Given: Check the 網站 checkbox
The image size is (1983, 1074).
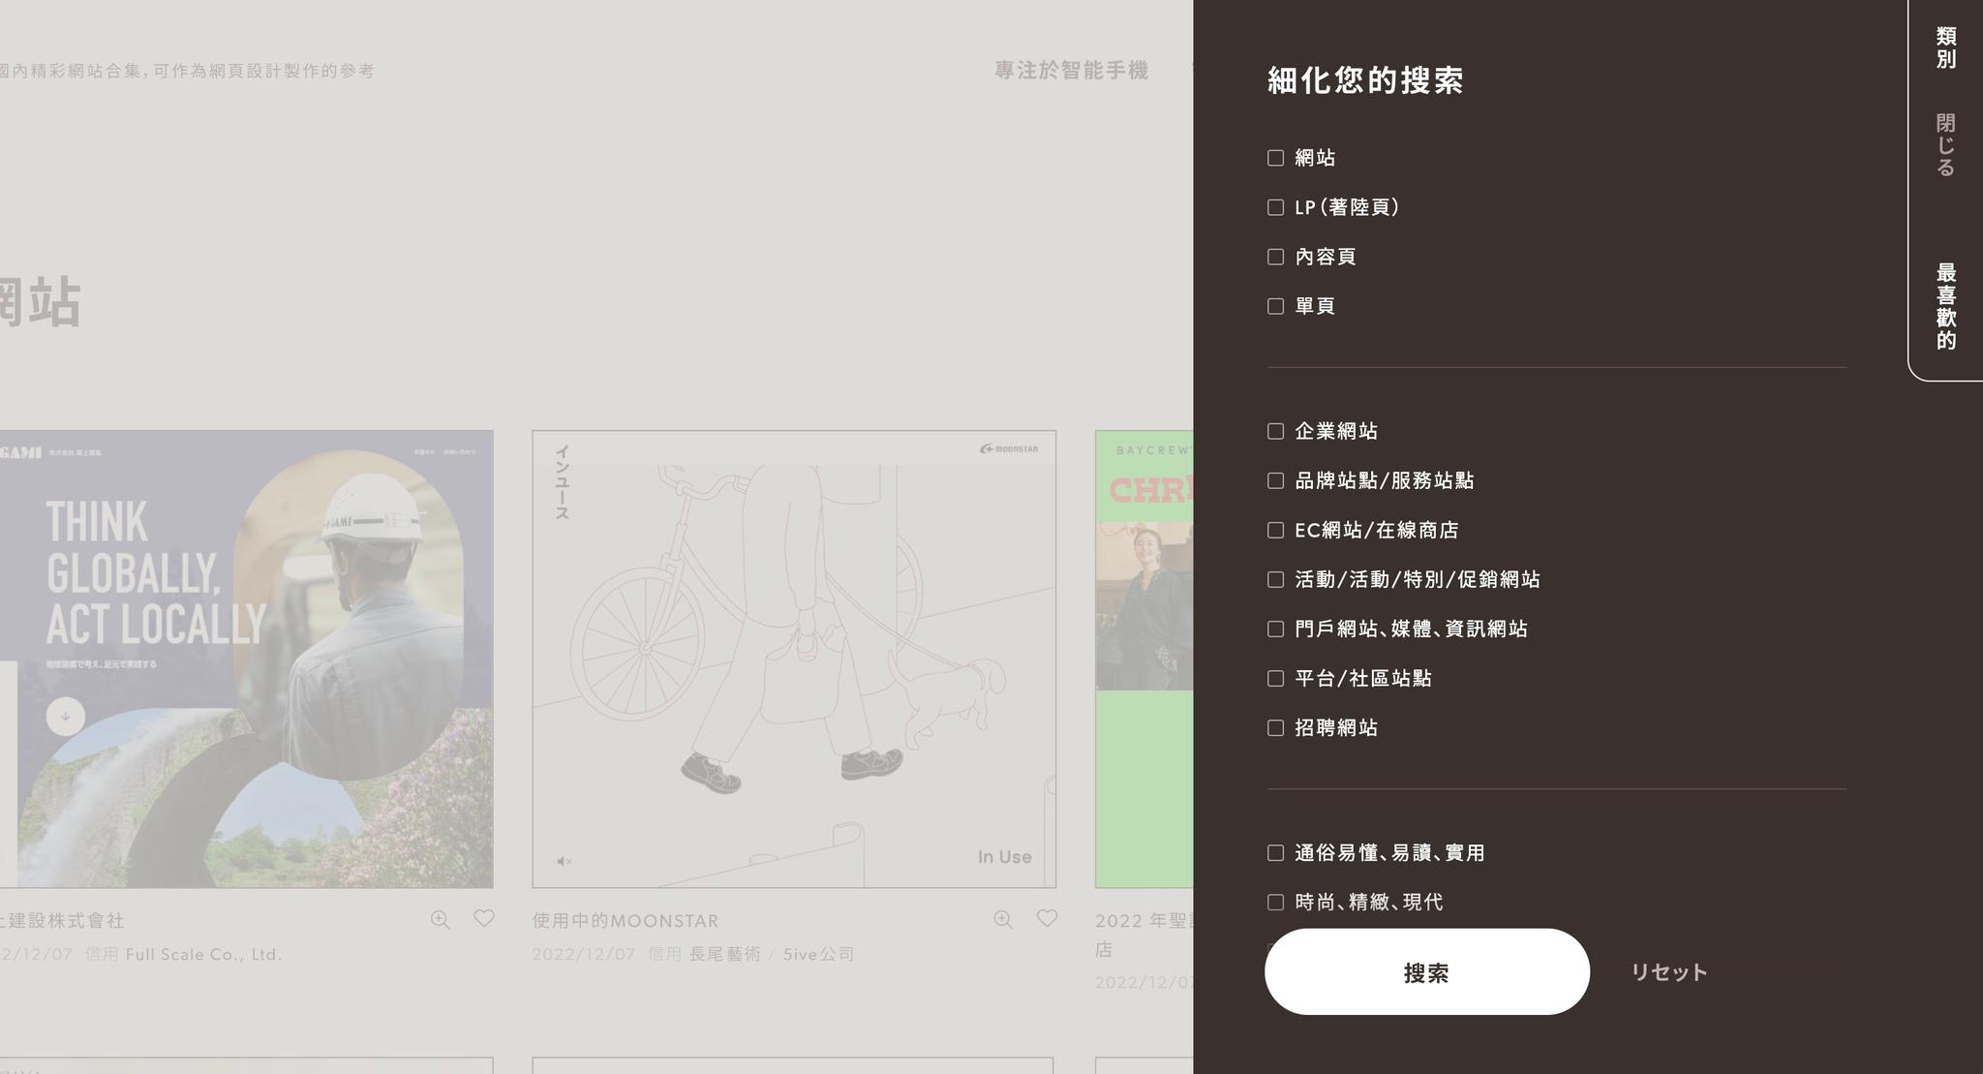Looking at the screenshot, I should point(1276,158).
